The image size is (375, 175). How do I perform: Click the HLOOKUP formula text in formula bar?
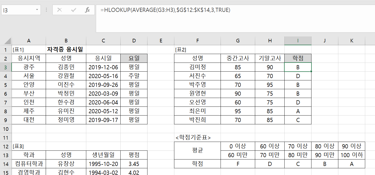165,10
